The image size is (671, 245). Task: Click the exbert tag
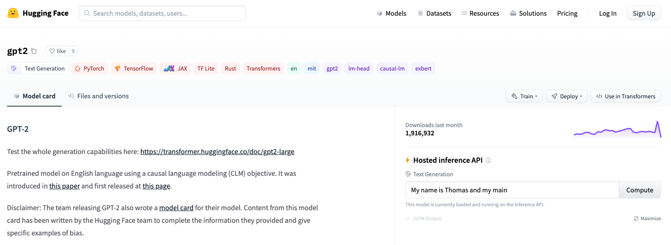pyautogui.click(x=423, y=68)
